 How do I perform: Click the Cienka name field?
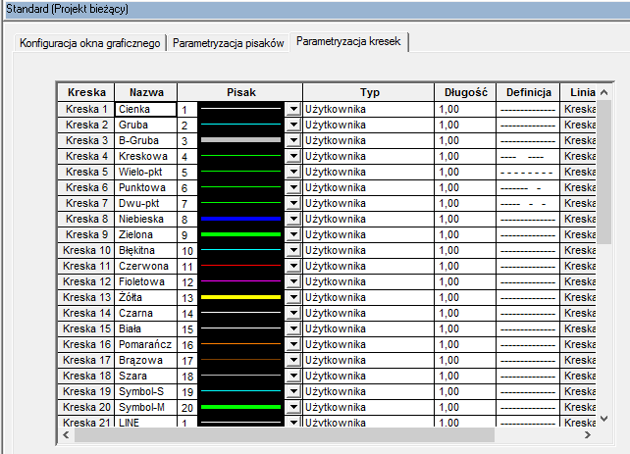[146, 109]
